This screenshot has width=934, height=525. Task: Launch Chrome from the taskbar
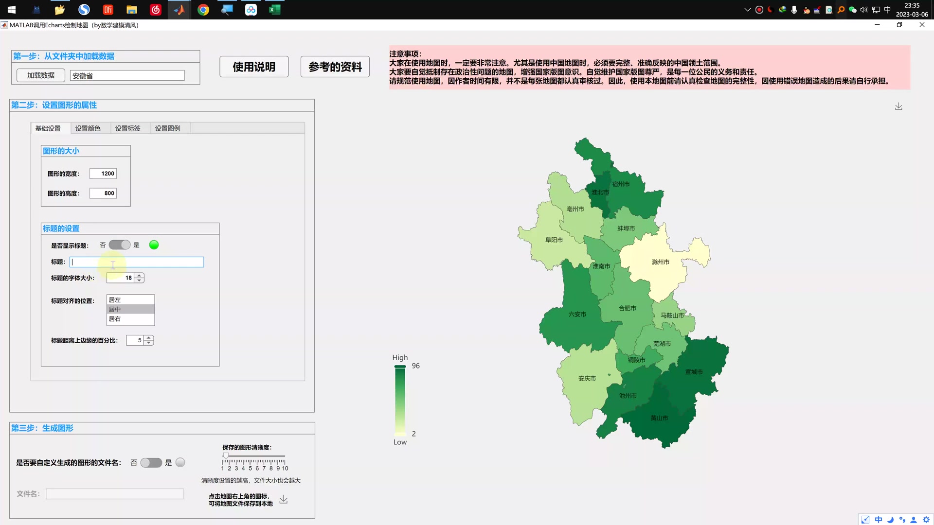coord(203,10)
